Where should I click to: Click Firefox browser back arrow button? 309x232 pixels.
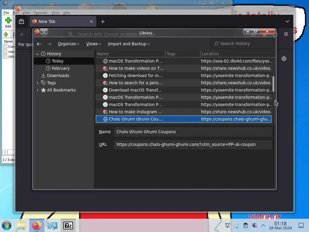coord(23,34)
